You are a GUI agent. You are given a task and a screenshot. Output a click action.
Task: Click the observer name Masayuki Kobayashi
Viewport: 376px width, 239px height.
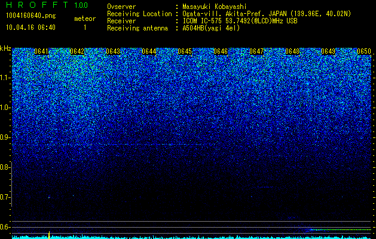click(x=215, y=7)
